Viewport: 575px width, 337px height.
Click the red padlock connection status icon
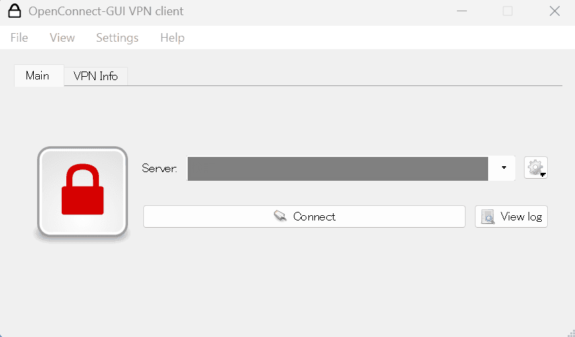coord(82,191)
